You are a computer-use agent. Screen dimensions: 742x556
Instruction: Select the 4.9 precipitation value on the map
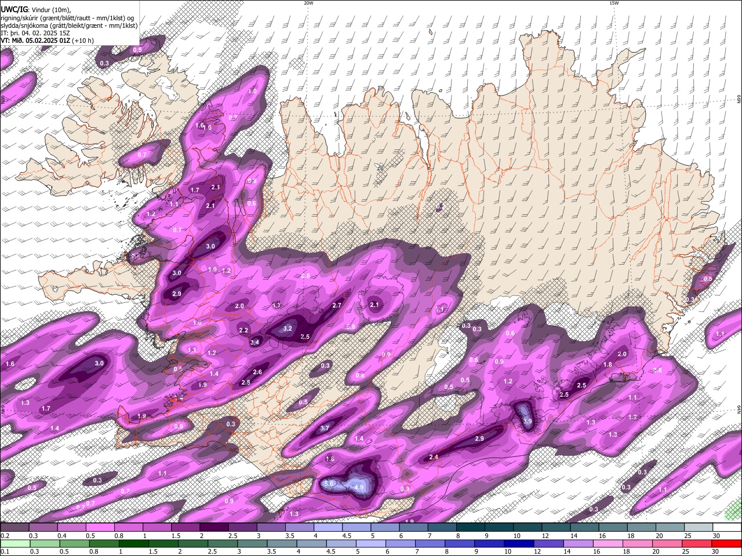(x=359, y=488)
